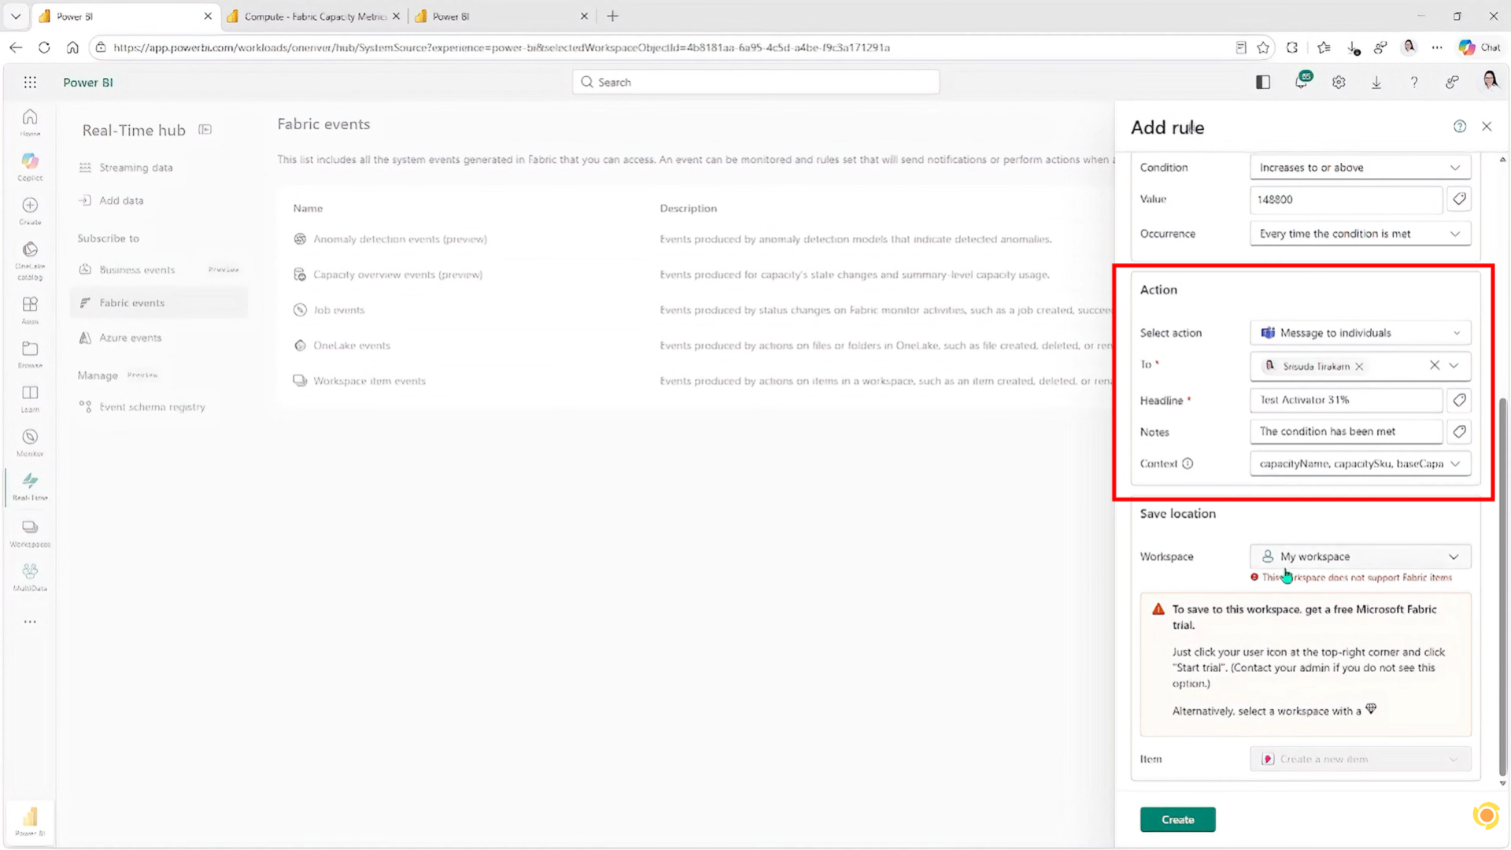Viewport: 1511px width, 850px height.
Task: Insert dynamic content tag for Headline
Action: pyautogui.click(x=1459, y=400)
